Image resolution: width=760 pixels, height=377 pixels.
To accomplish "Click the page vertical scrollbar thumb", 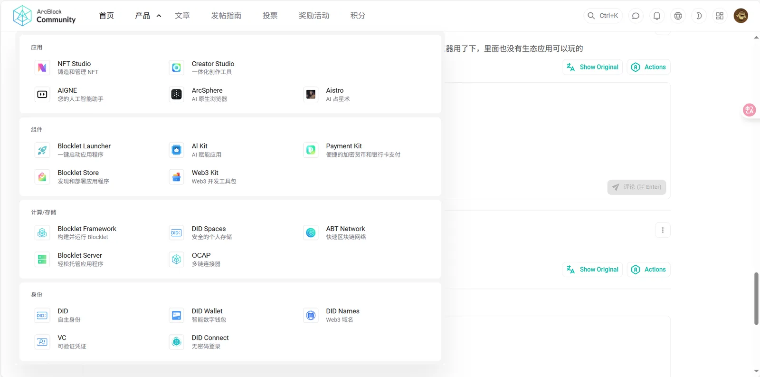I will [x=756, y=299].
